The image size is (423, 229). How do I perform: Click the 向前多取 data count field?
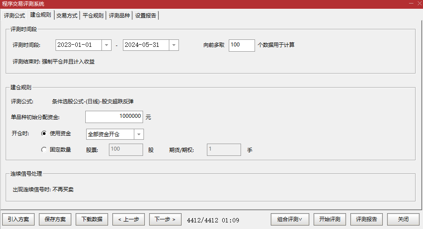(x=241, y=45)
